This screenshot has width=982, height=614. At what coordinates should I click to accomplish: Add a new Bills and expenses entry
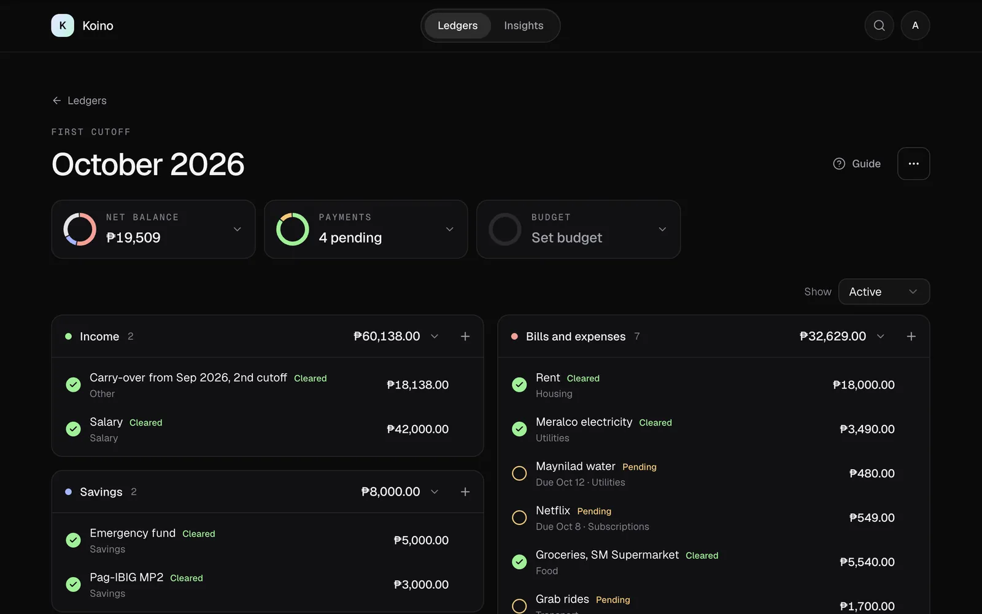pos(911,336)
